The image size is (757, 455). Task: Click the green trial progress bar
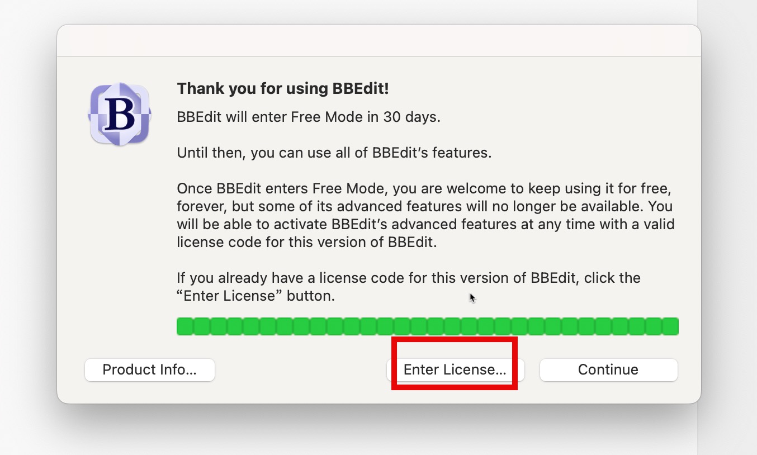427,326
